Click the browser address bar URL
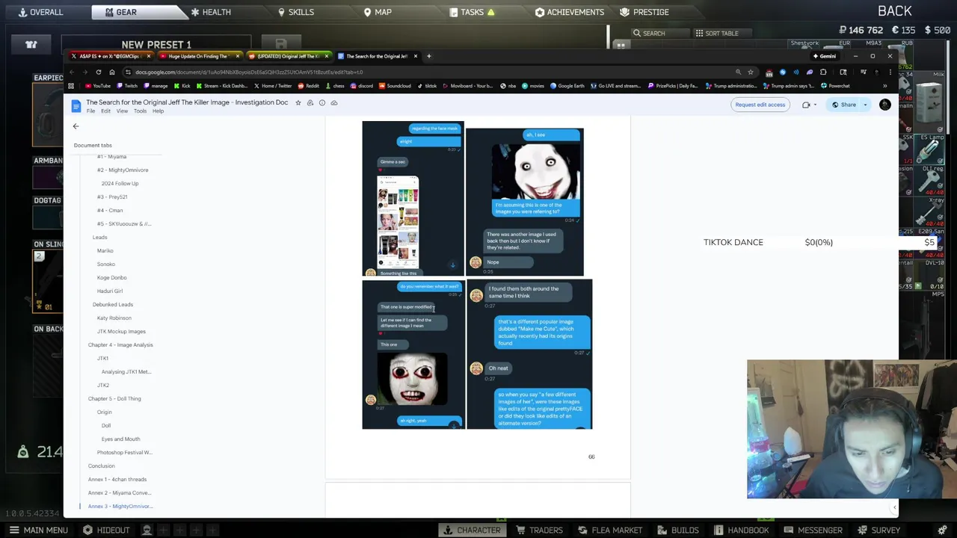This screenshot has height=538, width=957. coord(249,72)
